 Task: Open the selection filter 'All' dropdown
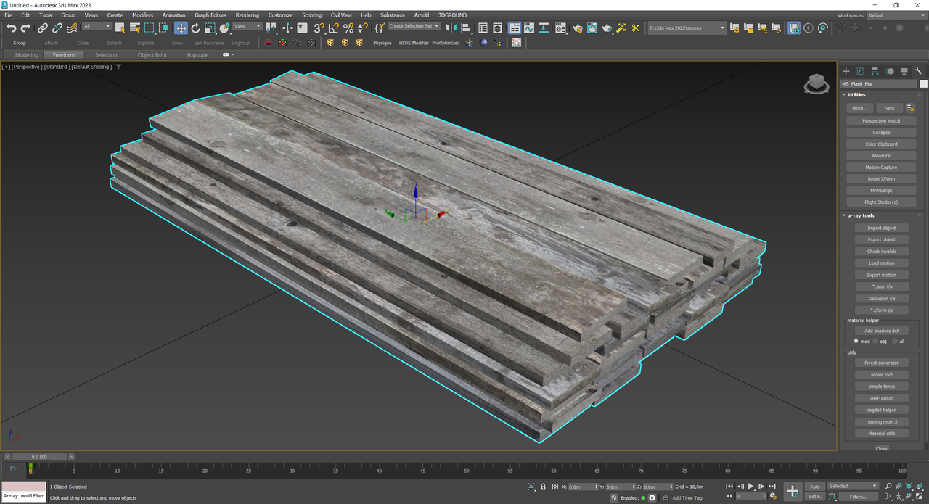[x=97, y=27]
